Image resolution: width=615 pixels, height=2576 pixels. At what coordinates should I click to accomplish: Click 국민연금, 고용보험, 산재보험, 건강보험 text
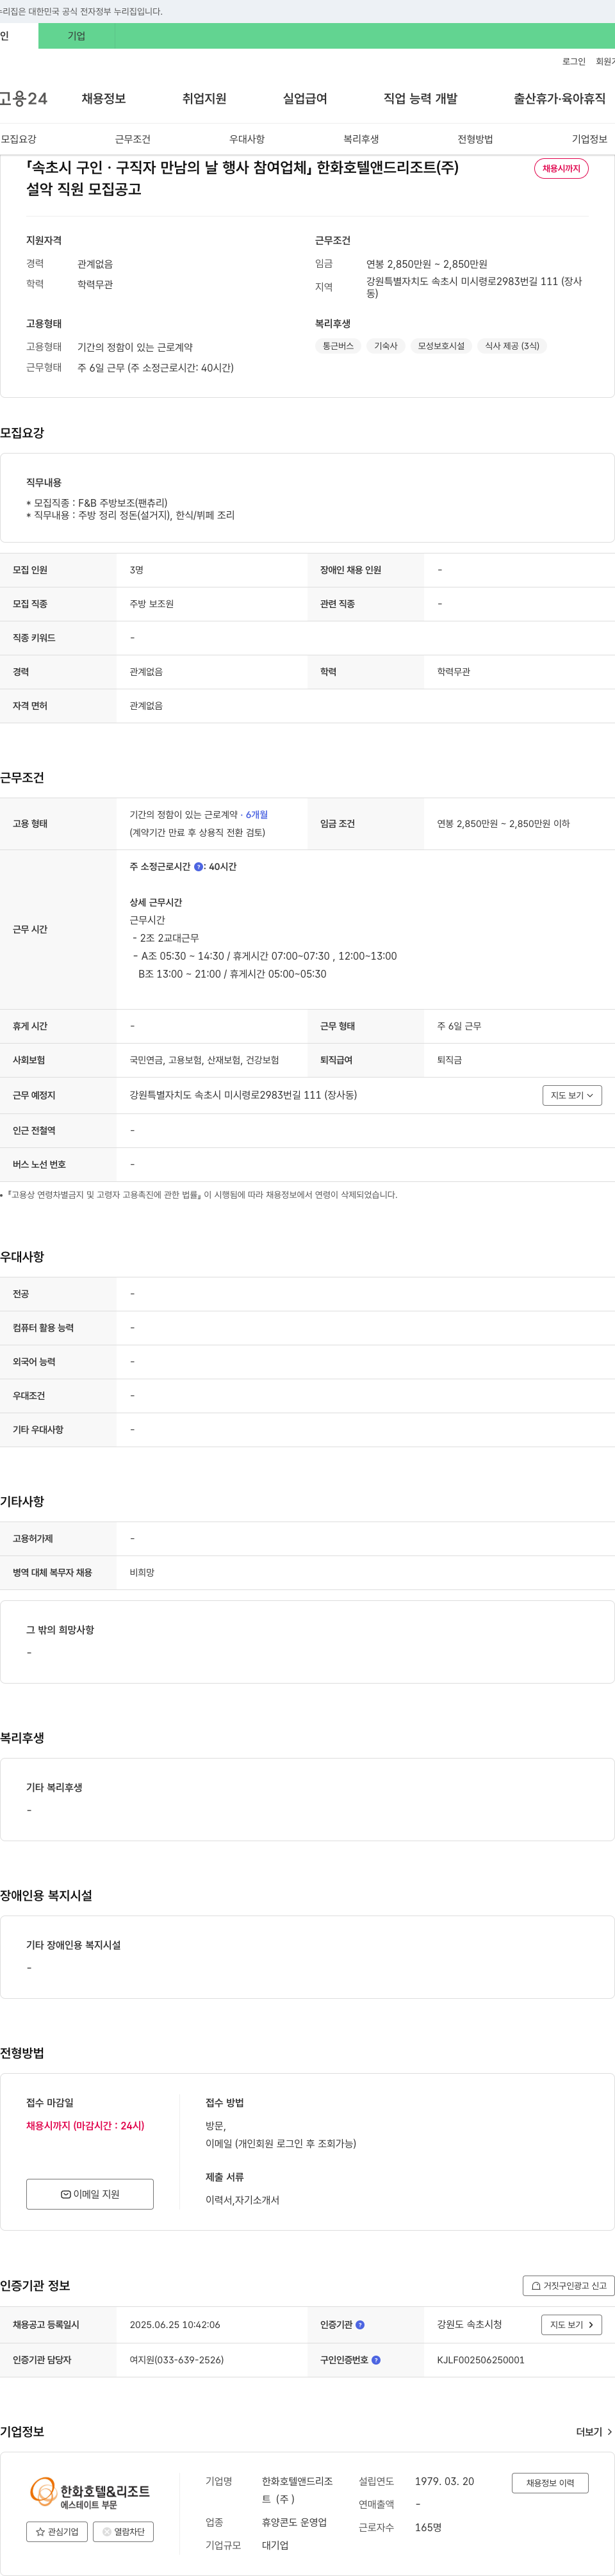click(x=204, y=1060)
